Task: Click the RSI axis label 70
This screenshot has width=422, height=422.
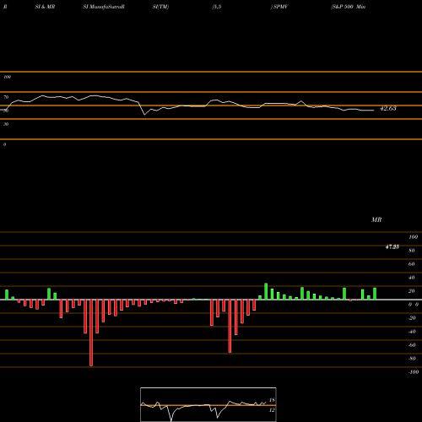Action: coord(6,97)
